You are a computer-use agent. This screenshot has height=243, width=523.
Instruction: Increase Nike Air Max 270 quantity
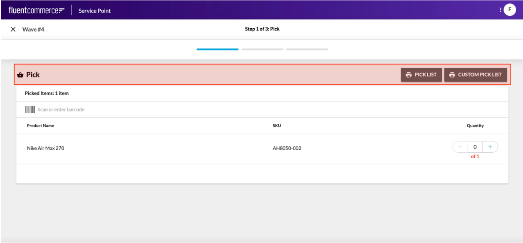pos(490,147)
